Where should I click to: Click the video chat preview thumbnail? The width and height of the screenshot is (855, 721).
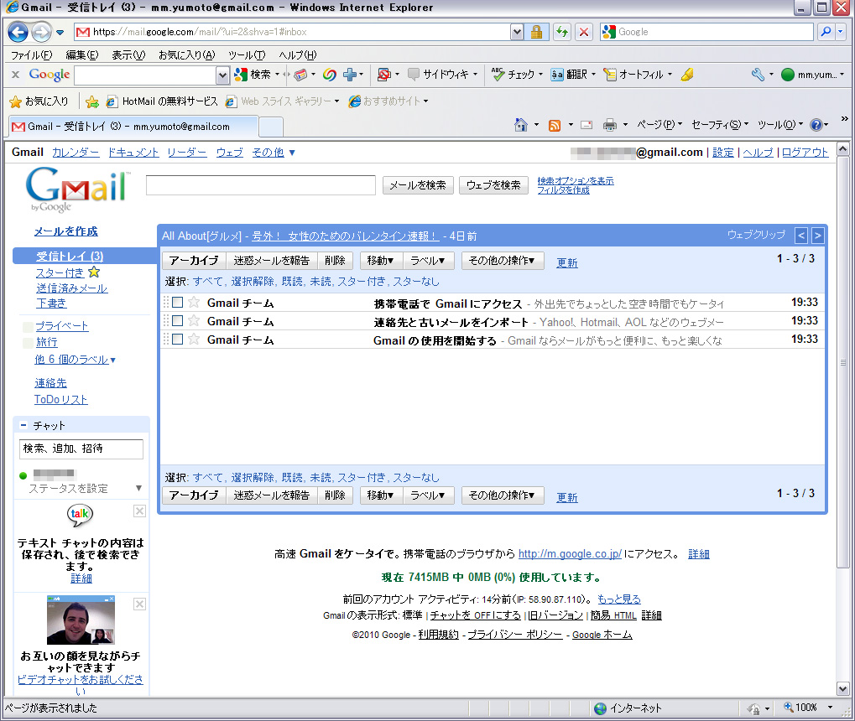point(81,620)
